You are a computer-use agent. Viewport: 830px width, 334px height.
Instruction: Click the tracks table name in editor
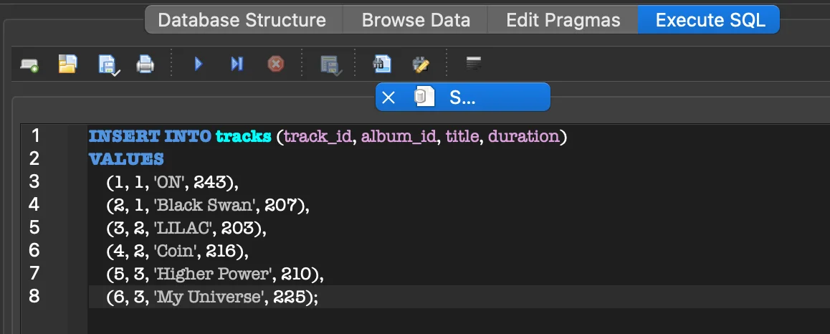click(x=243, y=136)
